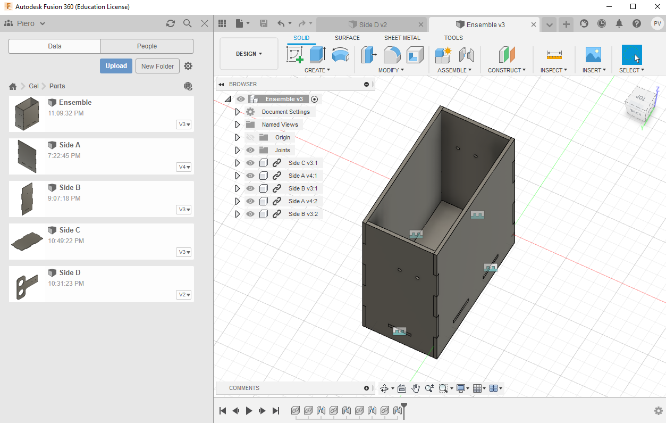The image size is (666, 423).
Task: Undo the last action
Action: coord(281,23)
